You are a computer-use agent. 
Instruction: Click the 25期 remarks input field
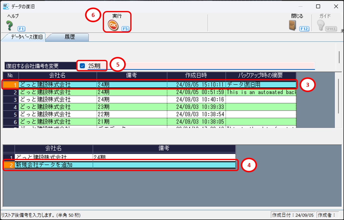point(200,66)
